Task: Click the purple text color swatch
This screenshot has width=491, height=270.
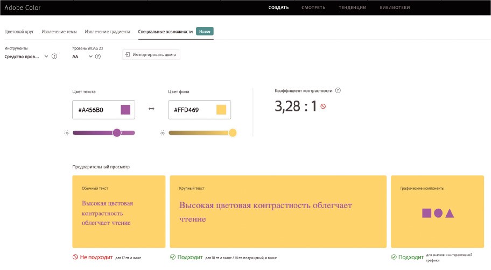Action: click(x=125, y=110)
